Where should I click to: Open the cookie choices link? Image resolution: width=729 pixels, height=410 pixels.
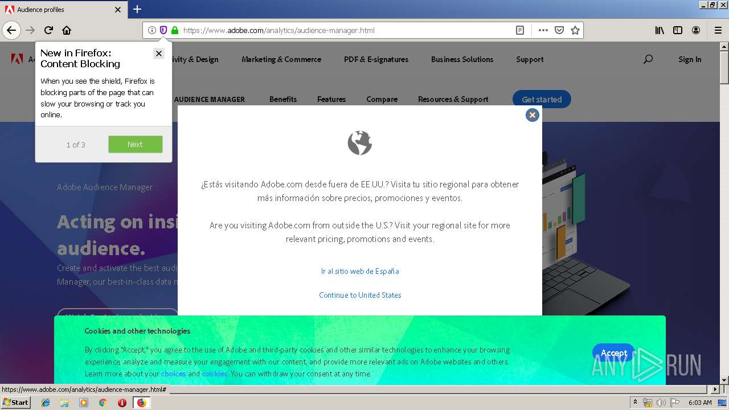173,374
